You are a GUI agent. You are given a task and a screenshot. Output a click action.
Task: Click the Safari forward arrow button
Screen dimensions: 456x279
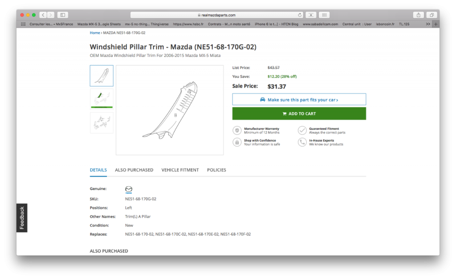click(x=51, y=15)
